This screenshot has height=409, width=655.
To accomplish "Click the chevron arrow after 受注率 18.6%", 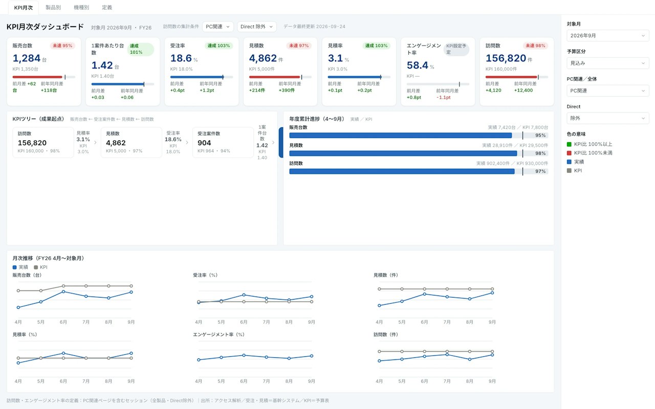I will tap(187, 142).
